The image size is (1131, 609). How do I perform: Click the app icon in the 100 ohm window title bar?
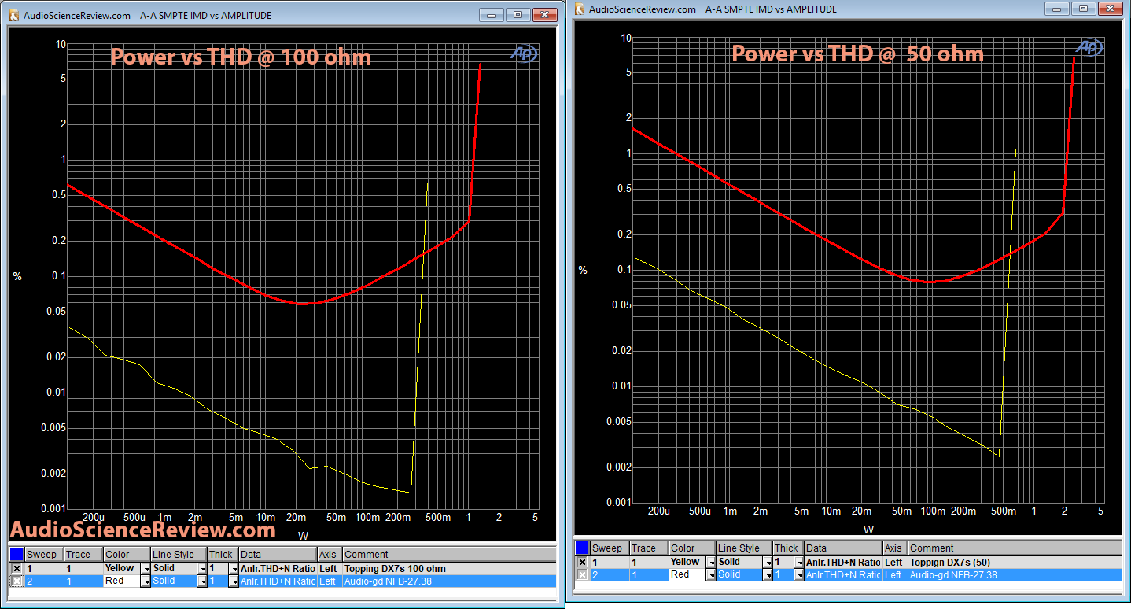(x=14, y=15)
